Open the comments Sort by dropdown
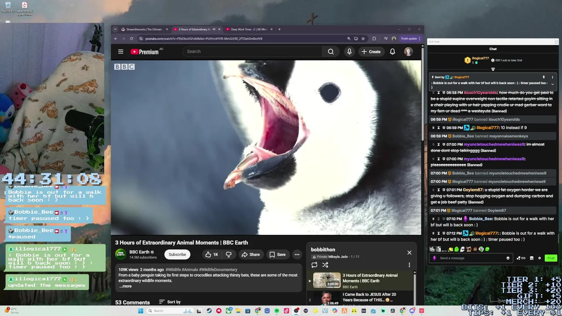Screen dimensions: 562x316 click(169, 302)
